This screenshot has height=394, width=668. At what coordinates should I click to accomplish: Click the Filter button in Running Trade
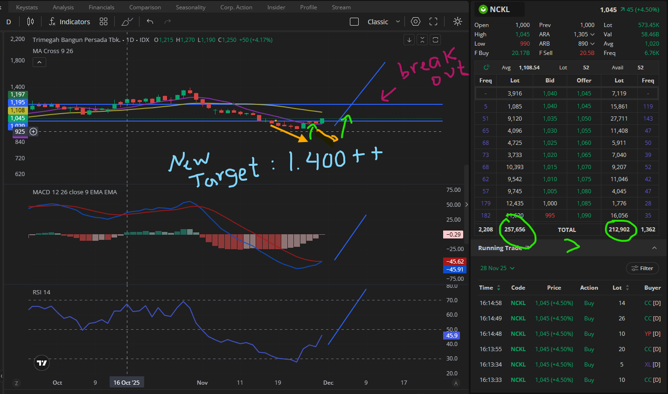[642, 268]
